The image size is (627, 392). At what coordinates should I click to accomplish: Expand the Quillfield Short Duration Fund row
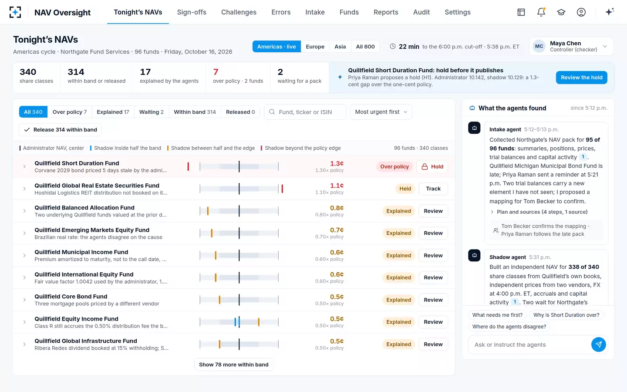coord(24,166)
